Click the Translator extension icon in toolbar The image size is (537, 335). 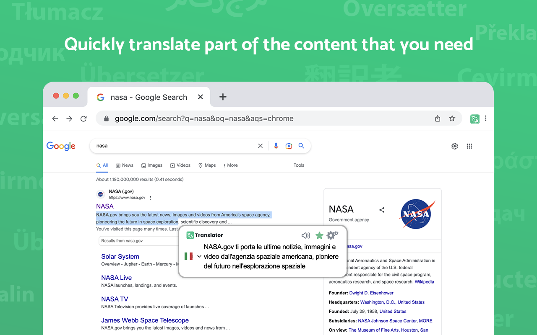click(474, 119)
